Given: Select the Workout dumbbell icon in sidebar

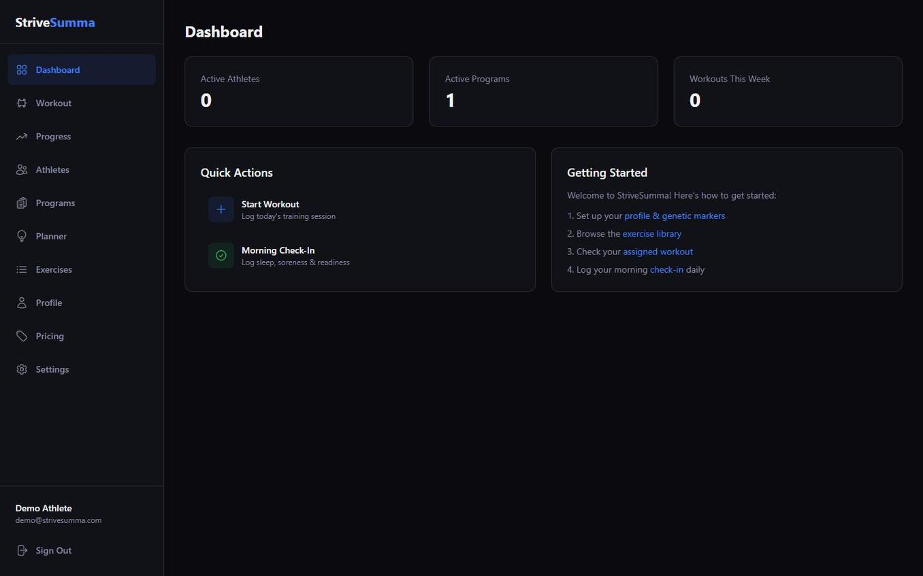Looking at the screenshot, I should pyautogui.click(x=21, y=103).
